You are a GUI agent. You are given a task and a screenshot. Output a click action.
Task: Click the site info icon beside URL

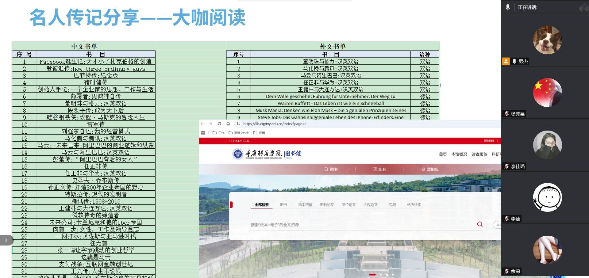(x=238, y=124)
